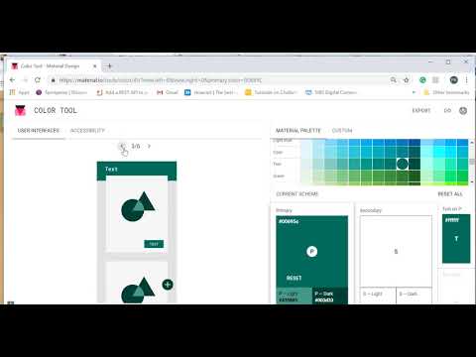476x357 pixels.
Task: Click the plus floating action button in preview
Action: pyautogui.click(x=168, y=285)
